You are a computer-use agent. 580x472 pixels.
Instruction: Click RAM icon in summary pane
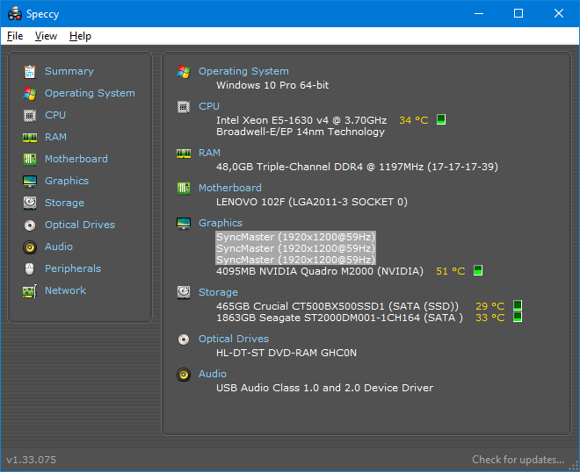184,154
